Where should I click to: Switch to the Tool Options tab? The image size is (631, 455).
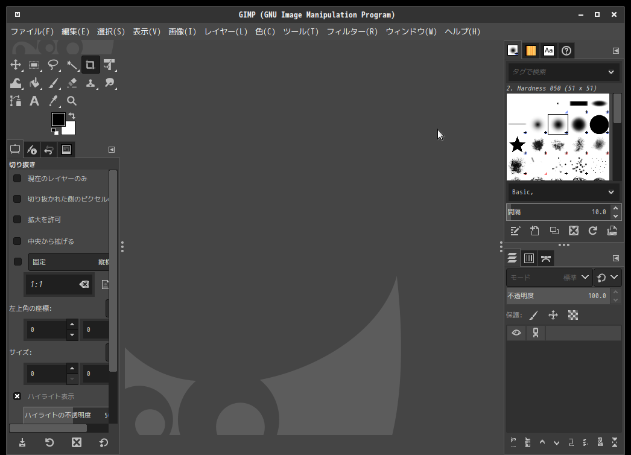tap(15, 150)
